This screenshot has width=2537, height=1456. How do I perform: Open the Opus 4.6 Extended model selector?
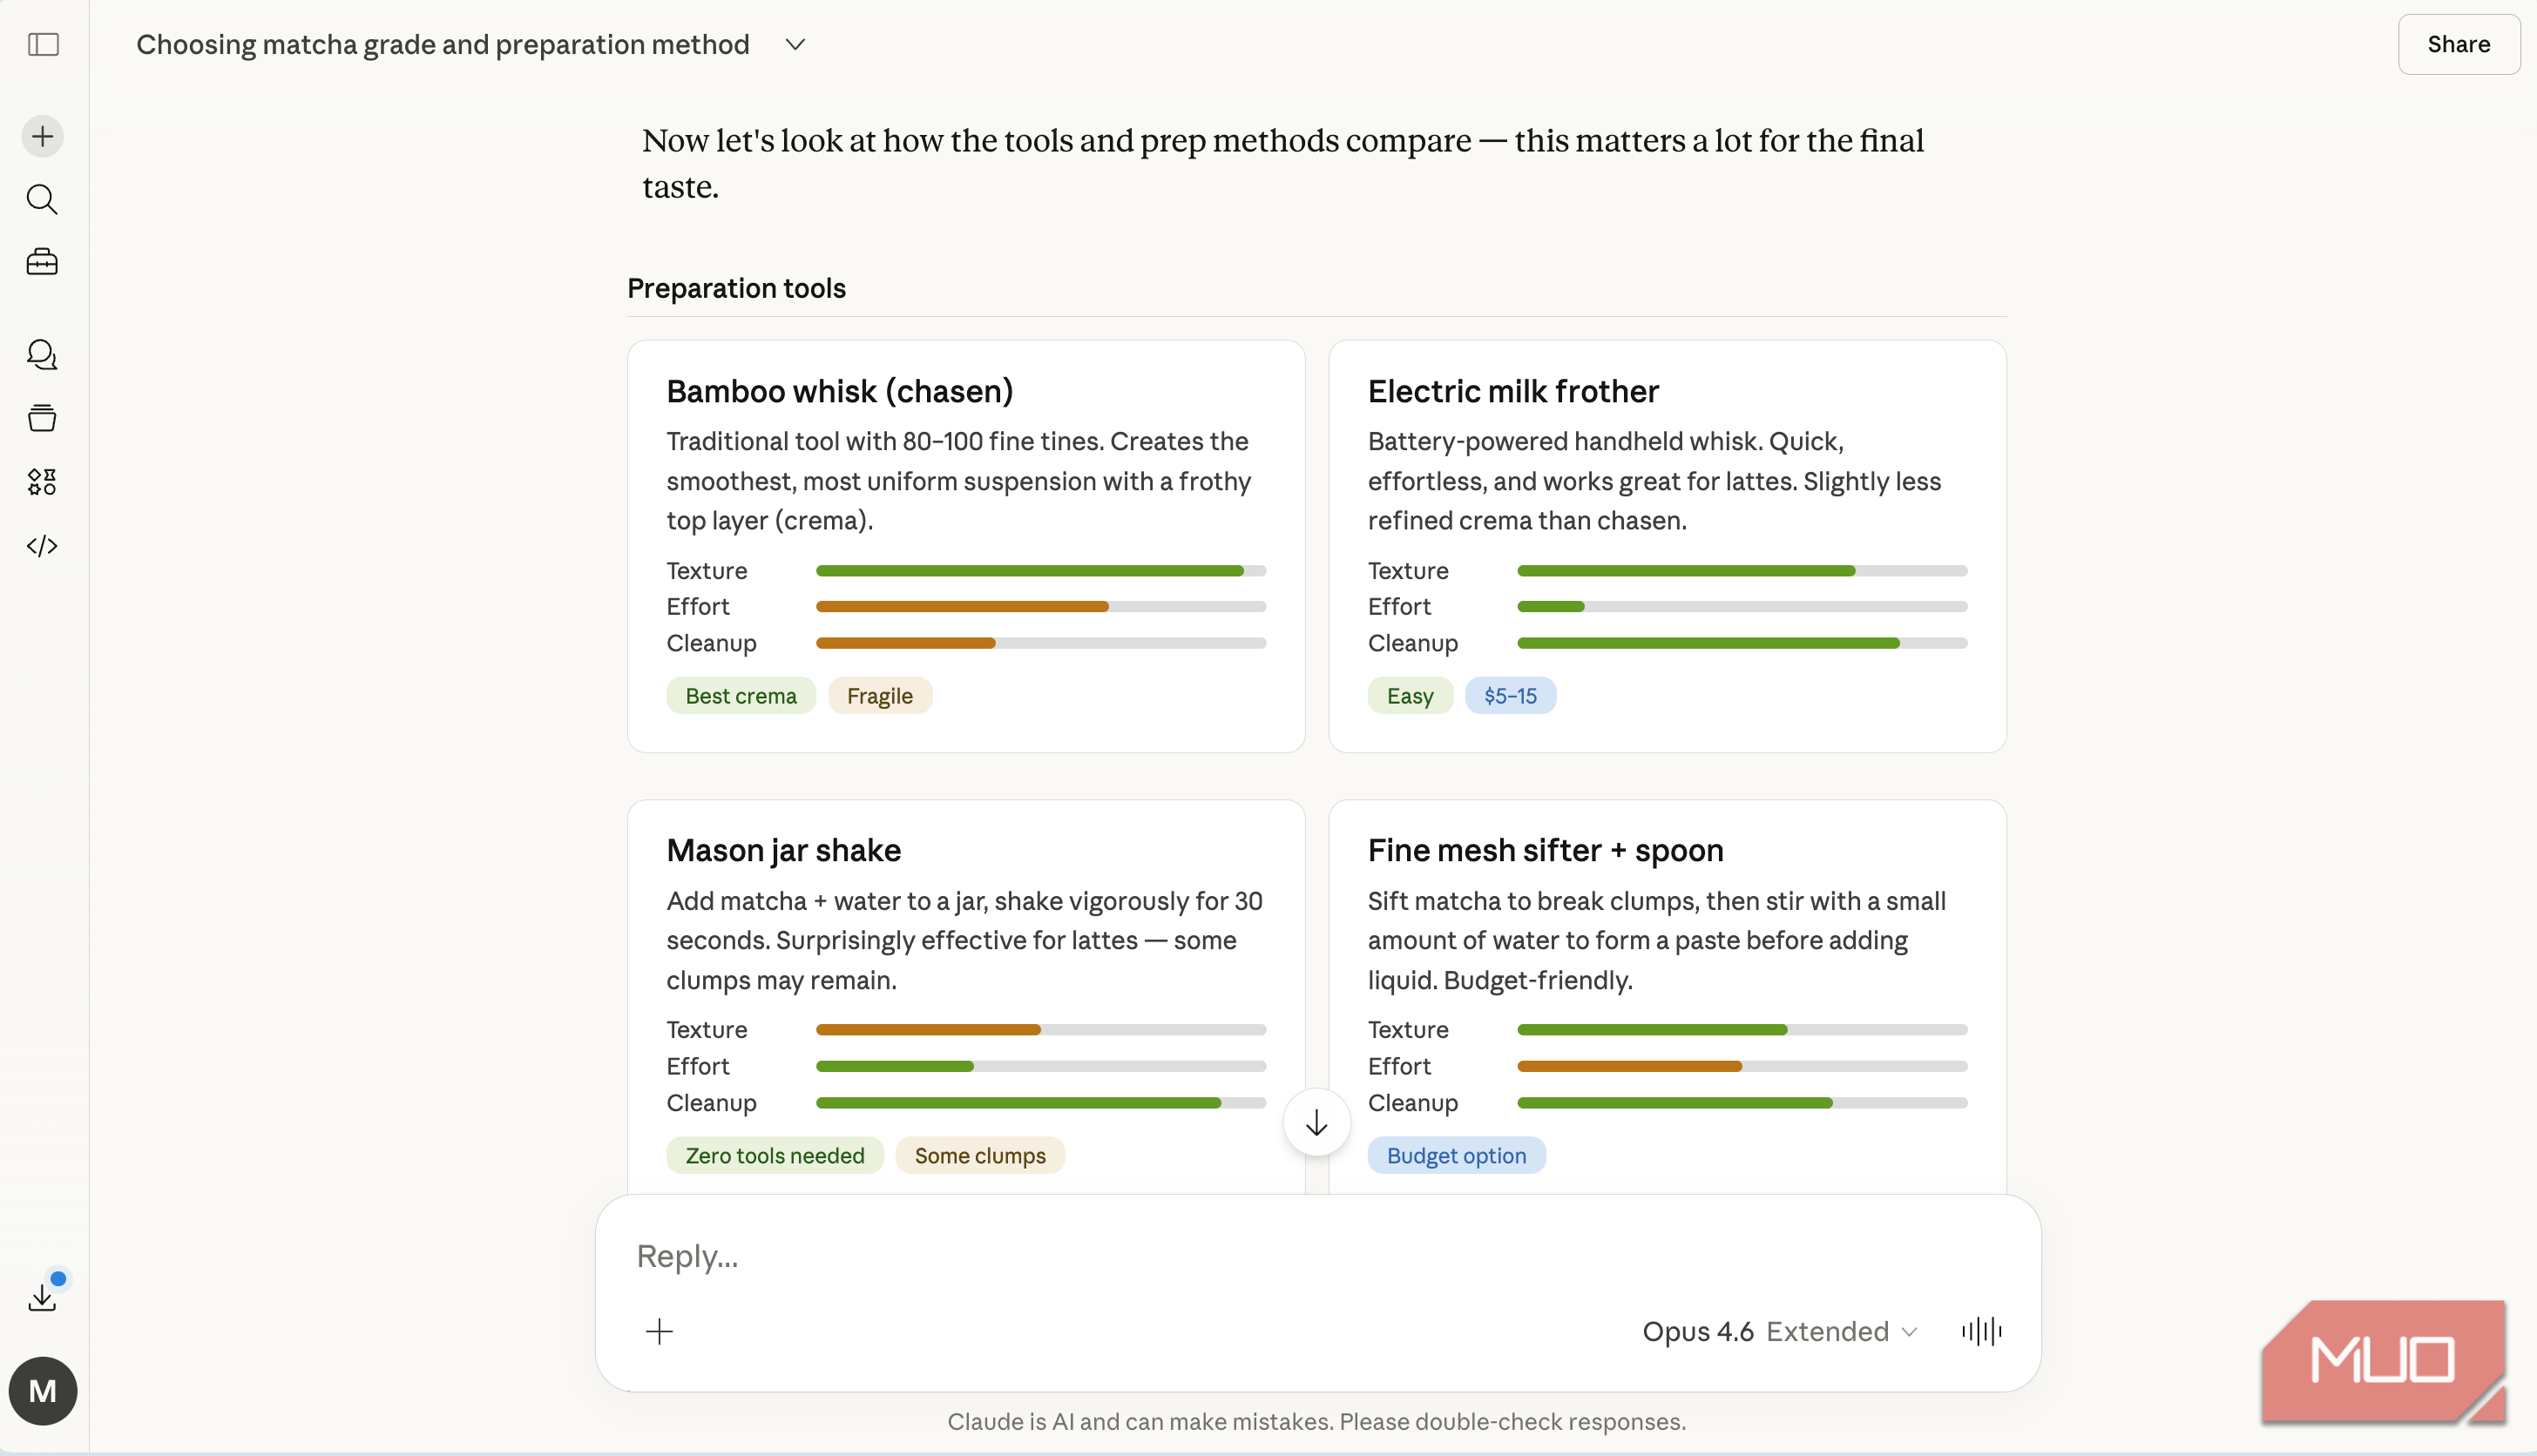1780,1331
